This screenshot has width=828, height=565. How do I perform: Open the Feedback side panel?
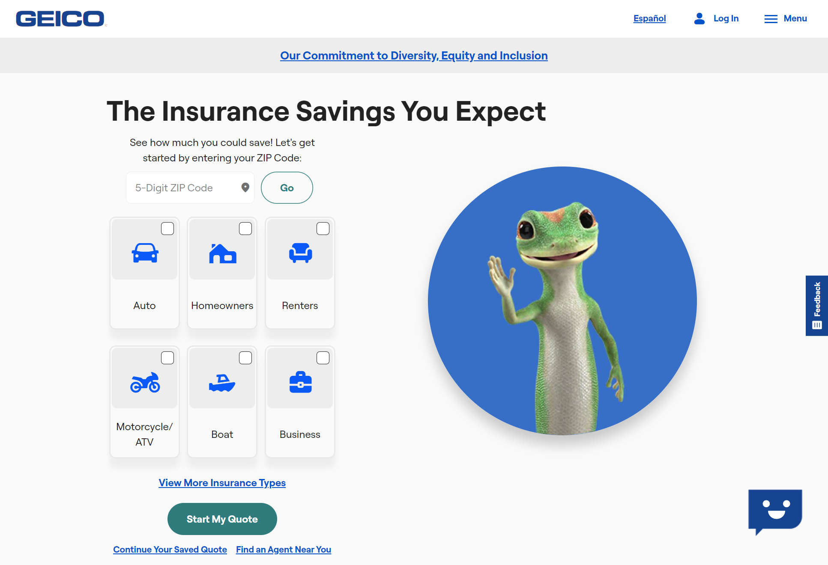coord(816,305)
